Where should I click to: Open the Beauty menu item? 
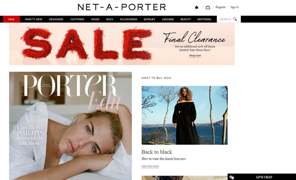(186, 19)
